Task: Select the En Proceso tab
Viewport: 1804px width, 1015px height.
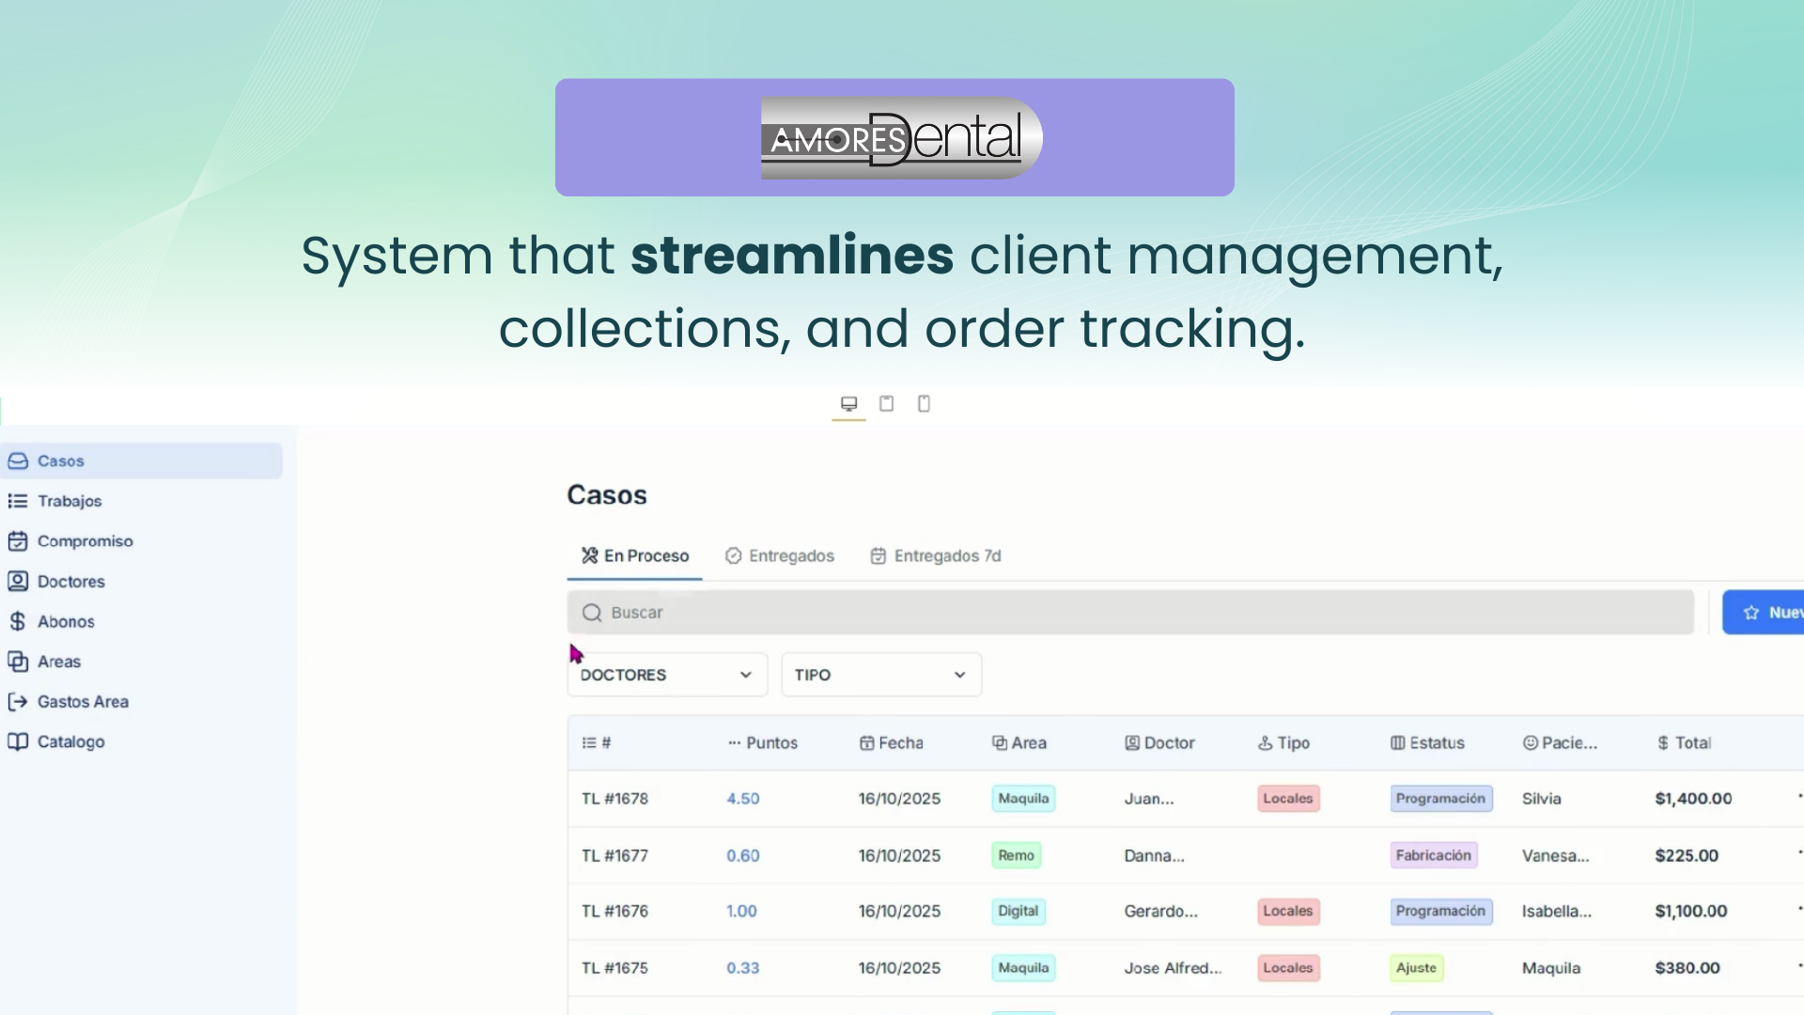Action: [635, 556]
